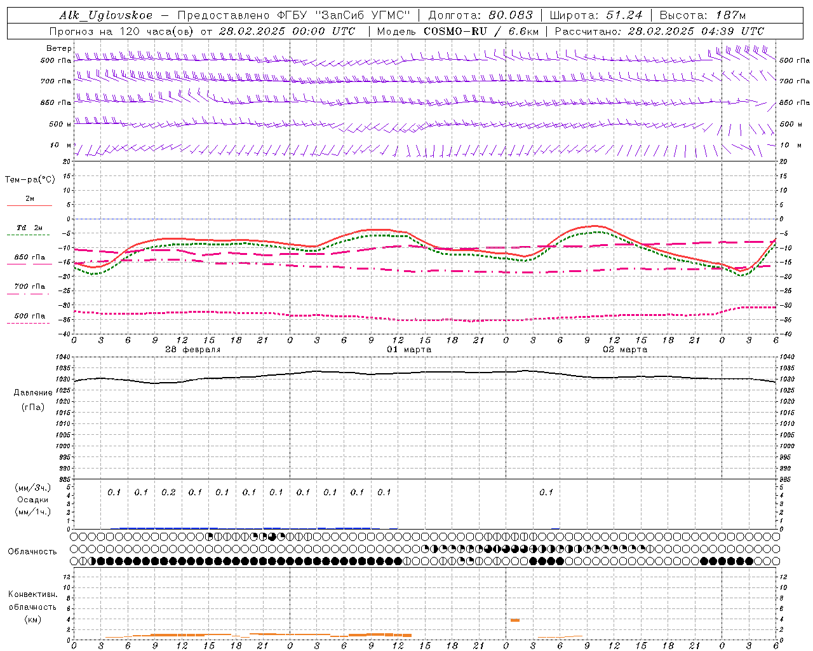Image resolution: width=813 pixels, height=651 pixels.
Task: Click the Рассчитано: 28.02.2025 04:39 UTC timestamp
Action: pos(659,31)
